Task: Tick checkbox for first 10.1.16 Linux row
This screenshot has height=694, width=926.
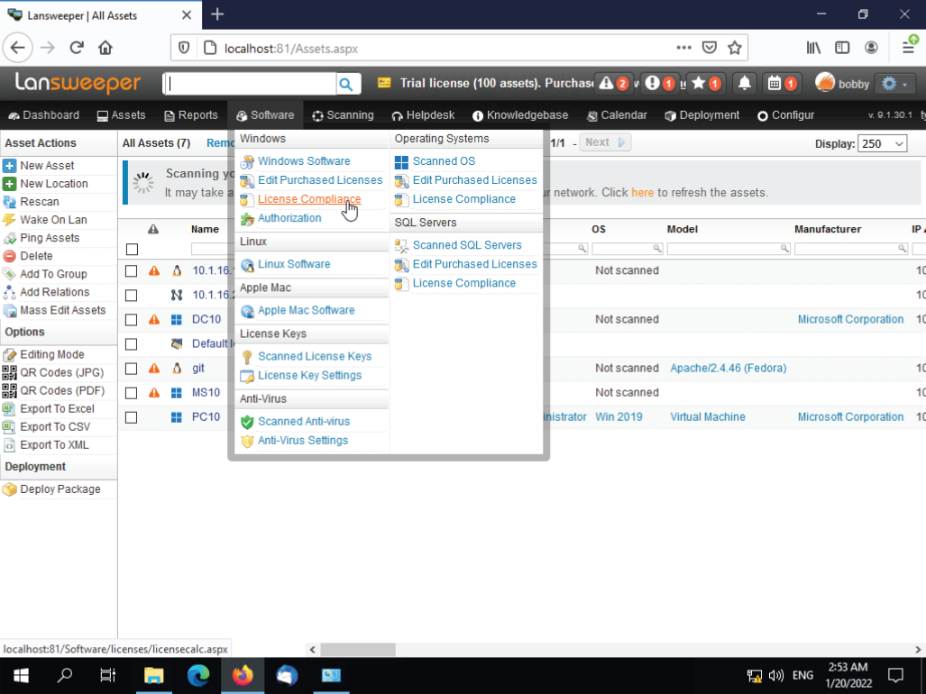Action: click(131, 271)
